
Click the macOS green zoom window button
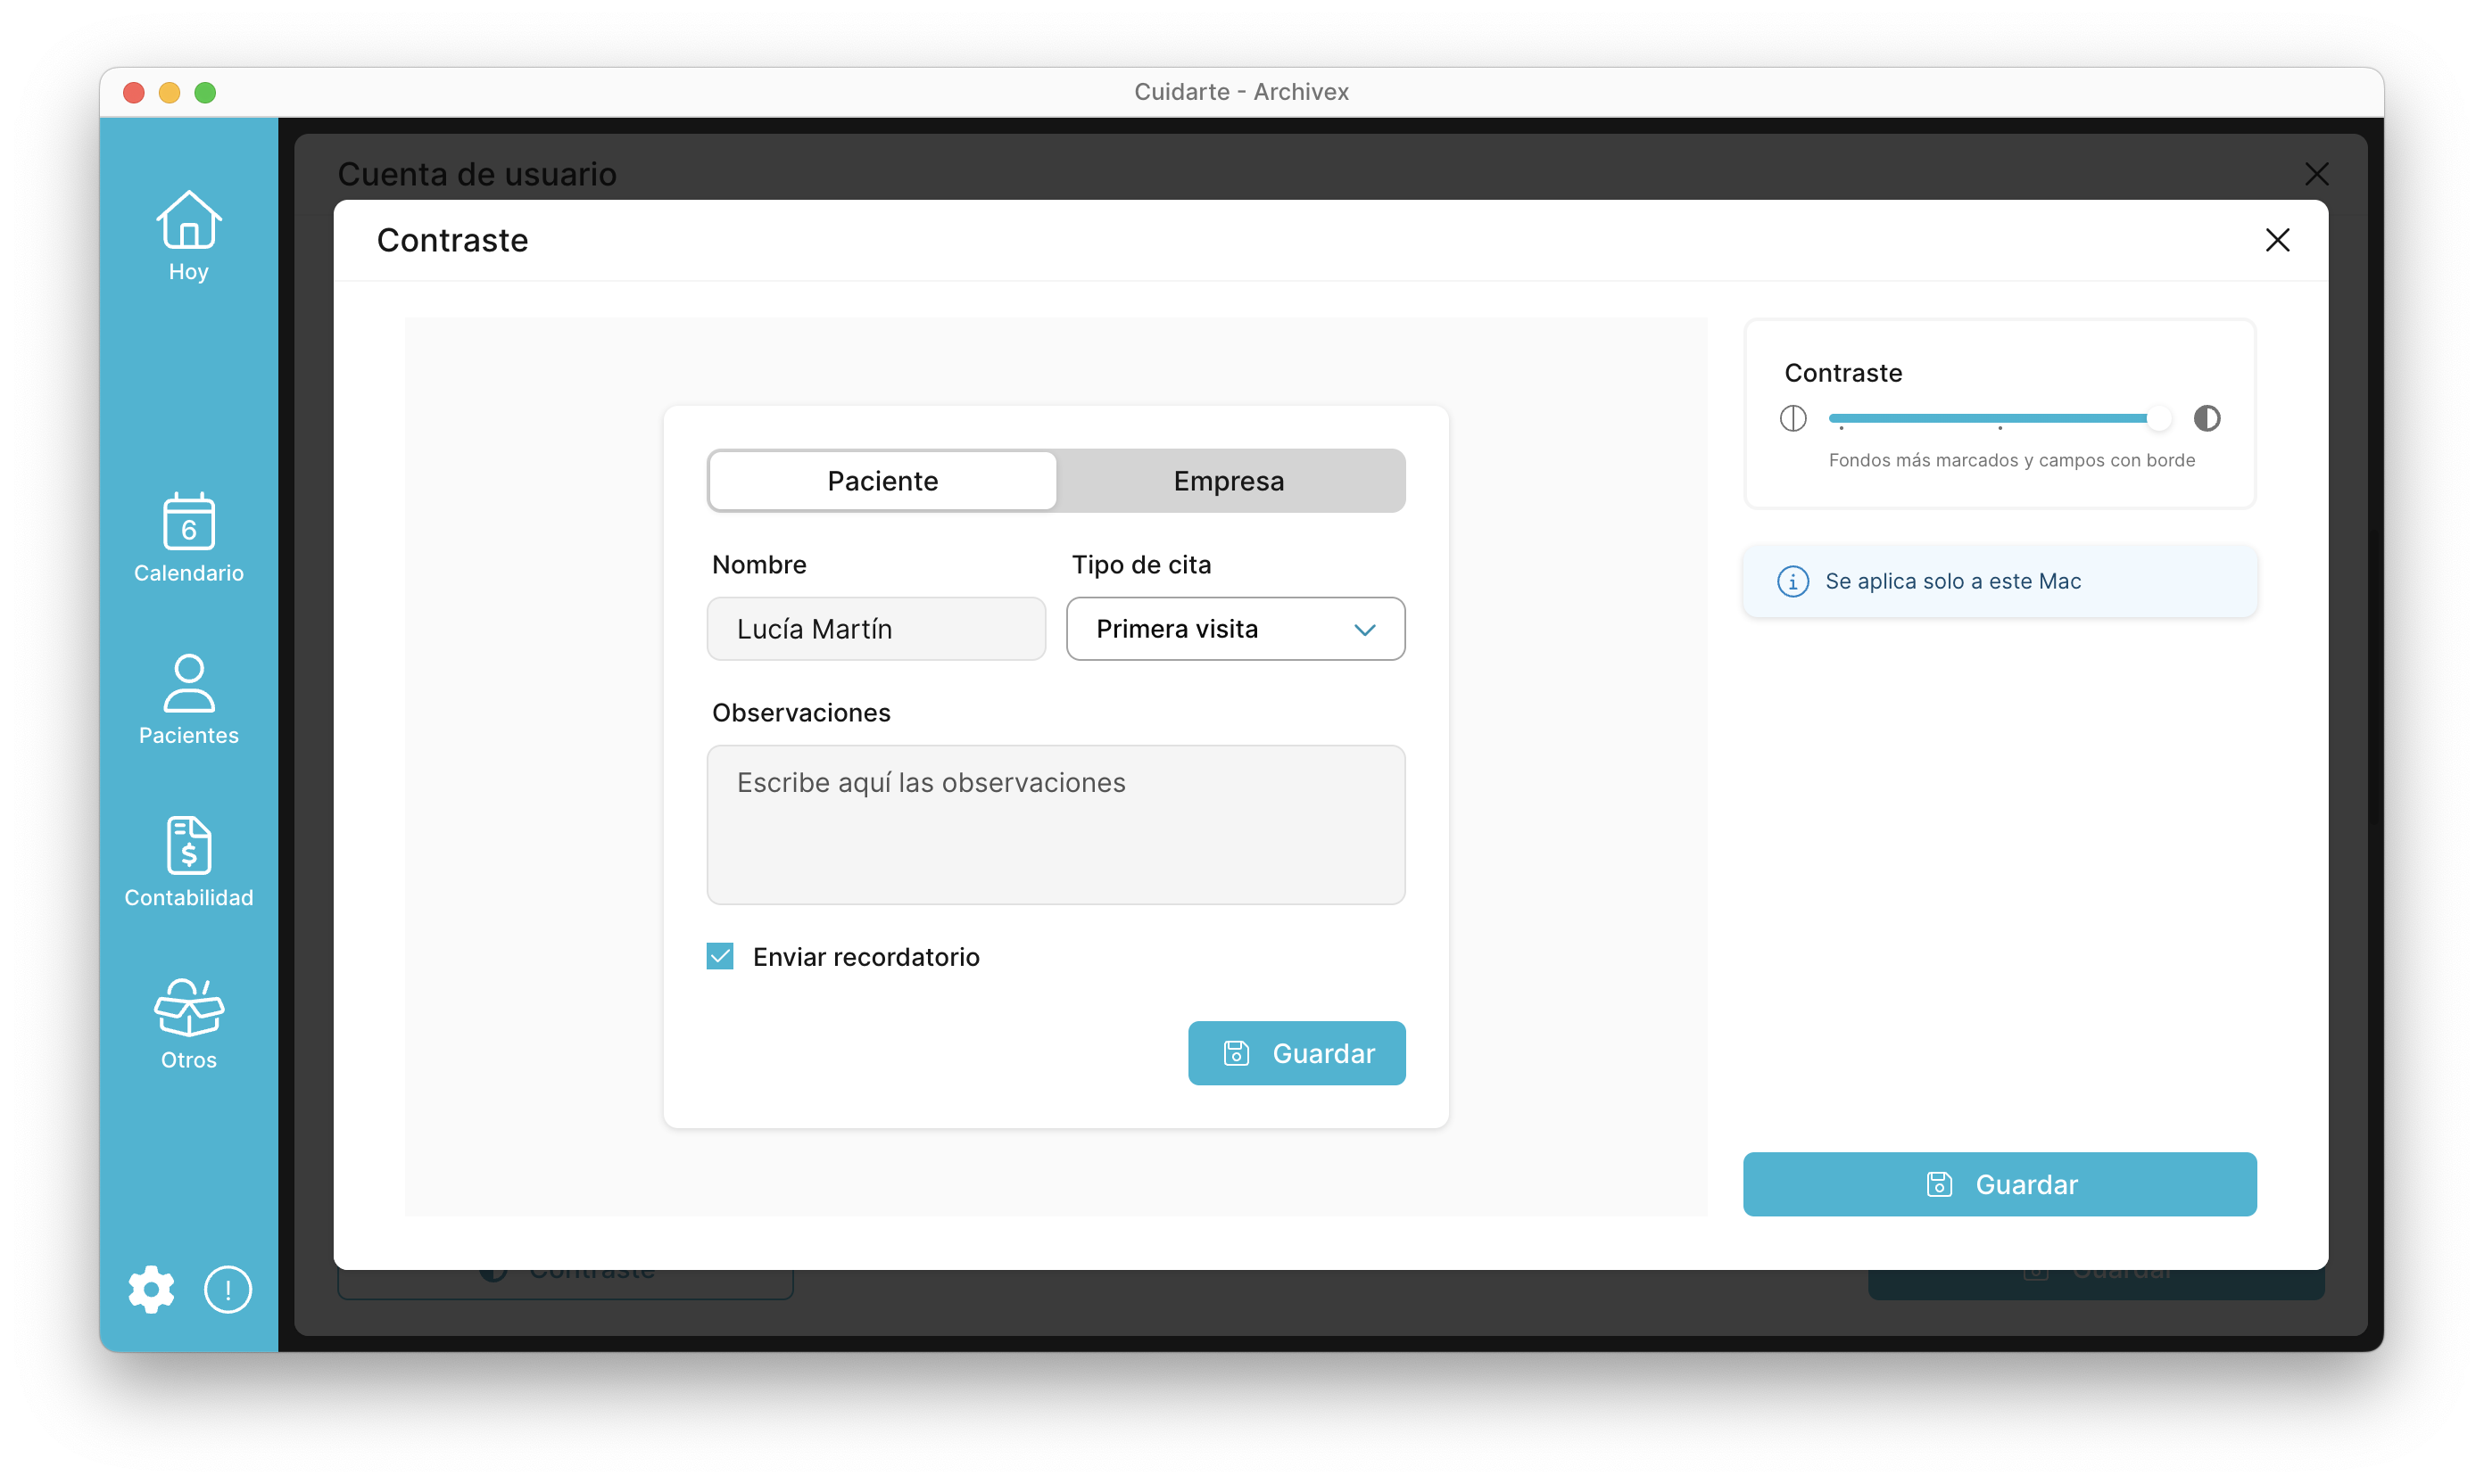pos(205,93)
